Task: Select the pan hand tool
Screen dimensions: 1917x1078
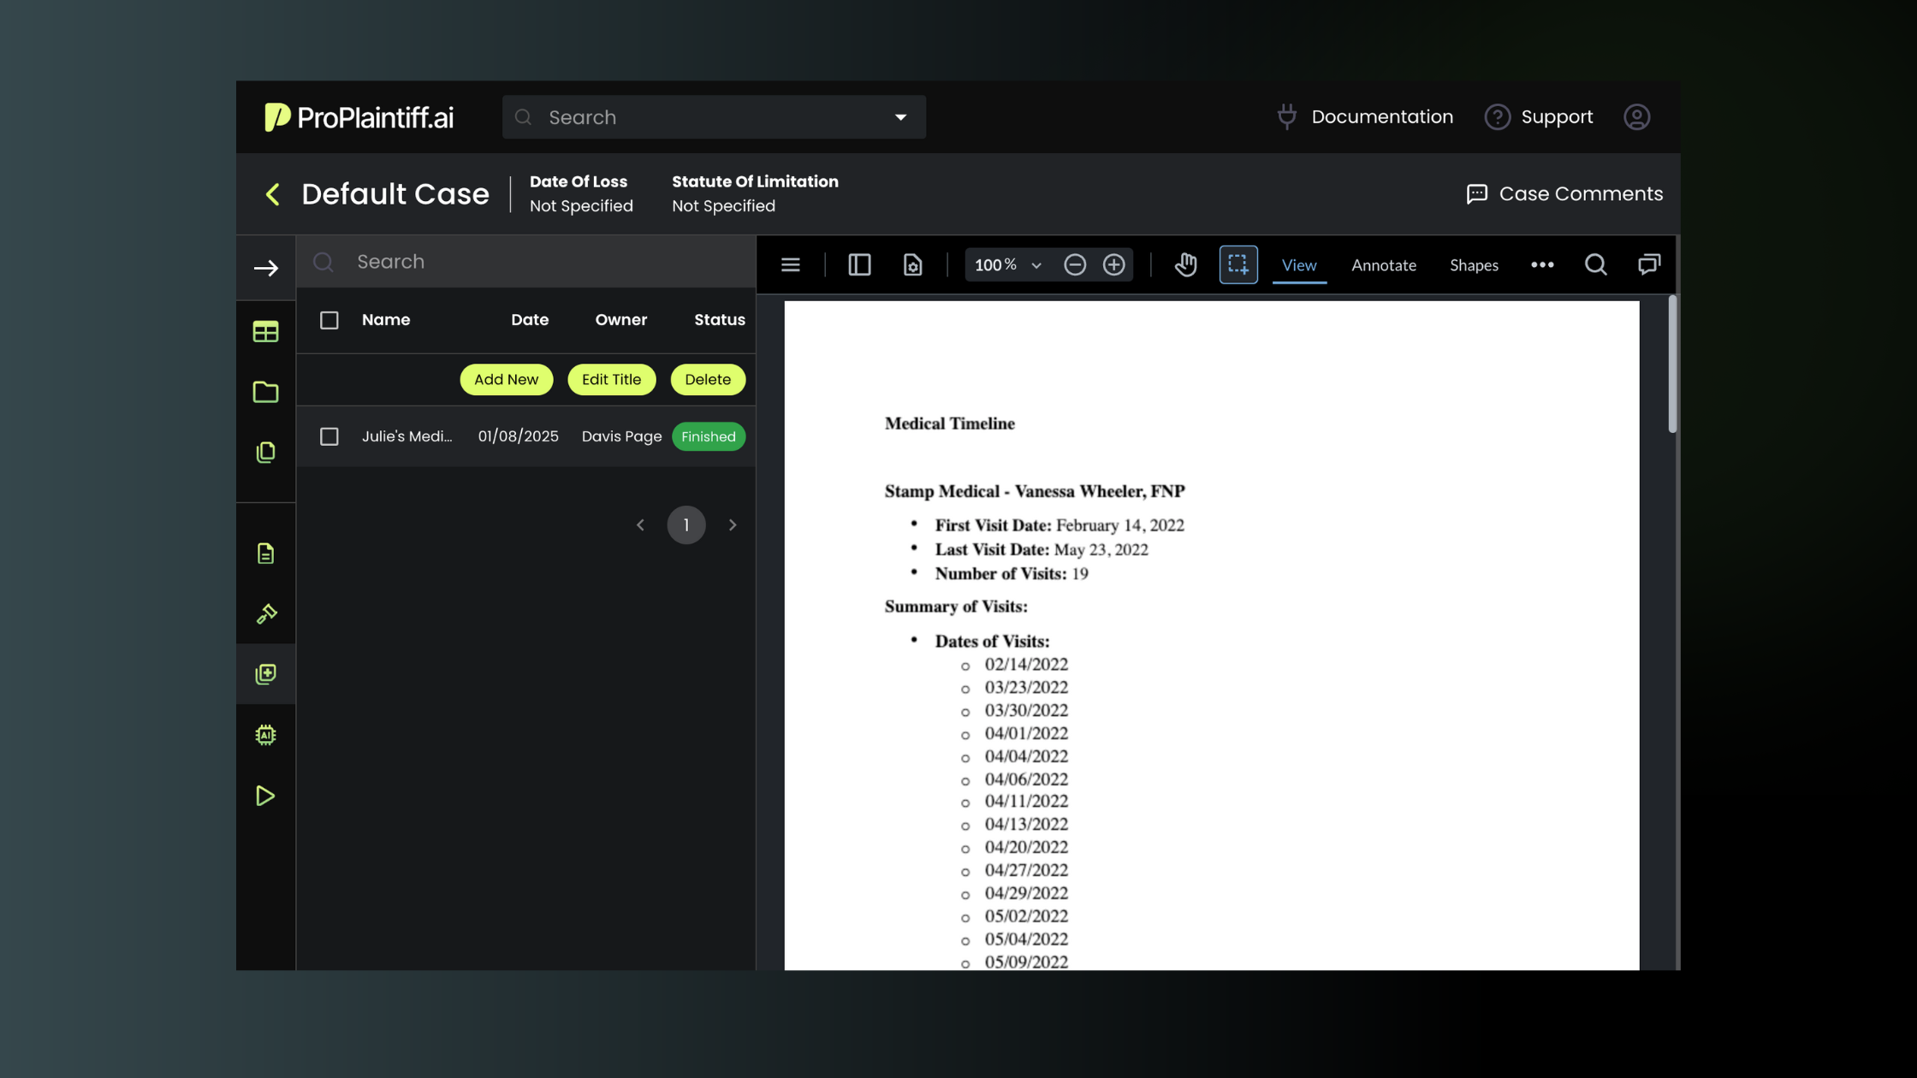Action: point(1185,265)
